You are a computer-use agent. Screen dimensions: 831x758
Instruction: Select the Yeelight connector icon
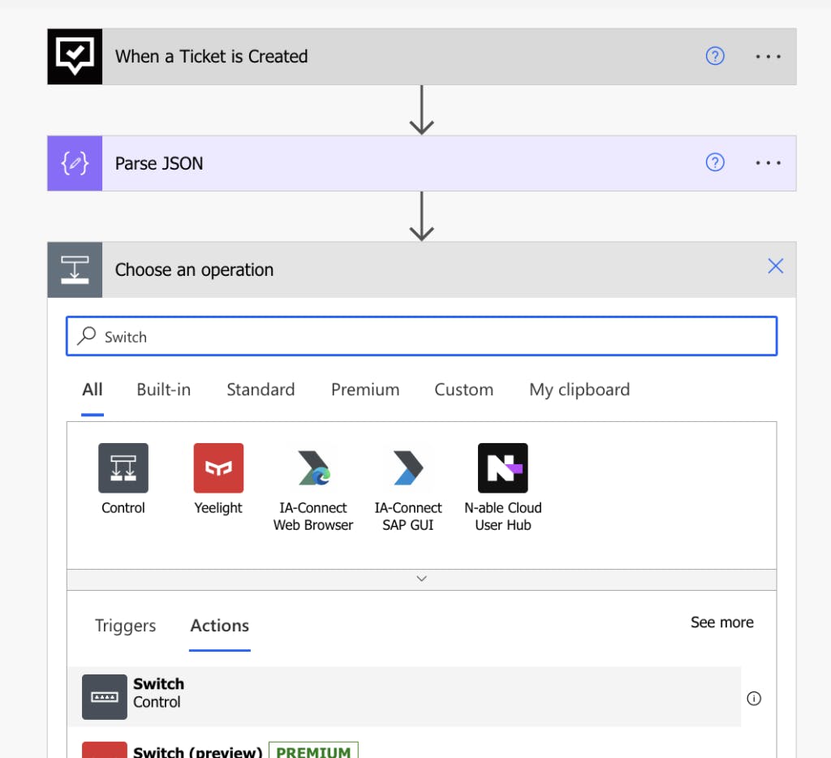click(x=218, y=468)
